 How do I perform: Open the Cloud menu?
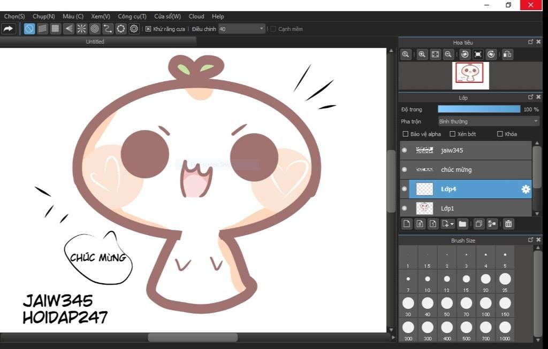(x=196, y=17)
